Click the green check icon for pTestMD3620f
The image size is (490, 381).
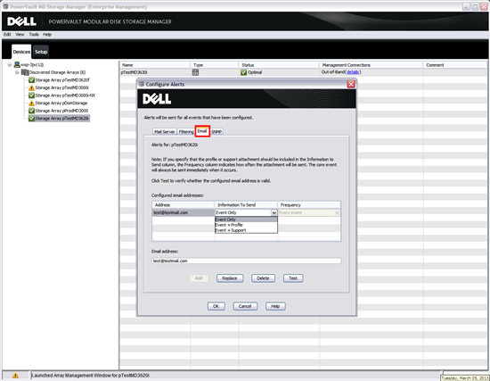pyautogui.click(x=31, y=79)
